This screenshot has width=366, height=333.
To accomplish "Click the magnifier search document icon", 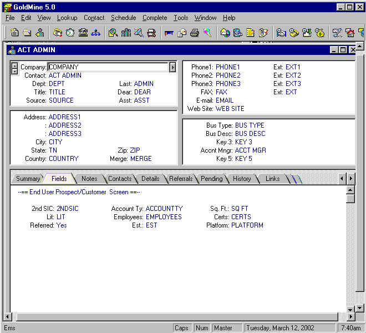I will pos(113,33).
